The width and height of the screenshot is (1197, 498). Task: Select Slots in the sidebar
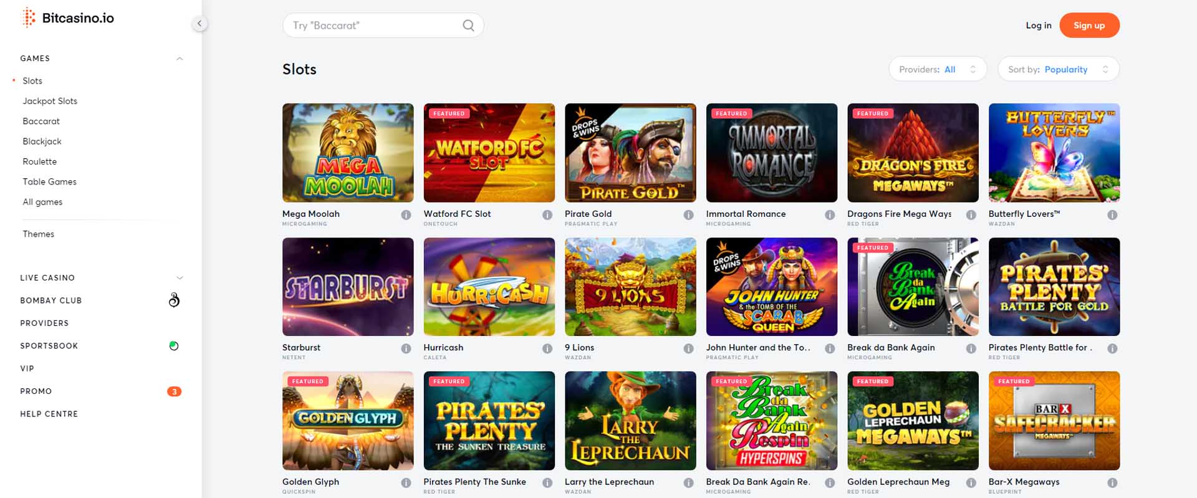pos(32,81)
